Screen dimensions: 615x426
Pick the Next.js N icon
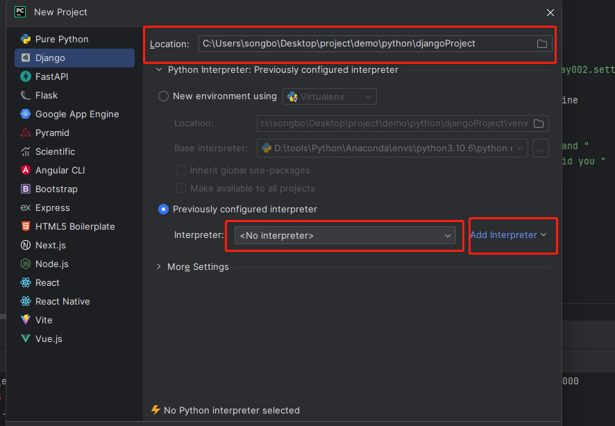[x=26, y=246]
